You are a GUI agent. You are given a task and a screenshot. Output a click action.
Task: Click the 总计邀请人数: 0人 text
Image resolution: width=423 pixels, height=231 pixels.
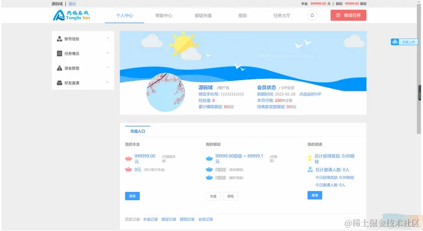tap(332, 170)
